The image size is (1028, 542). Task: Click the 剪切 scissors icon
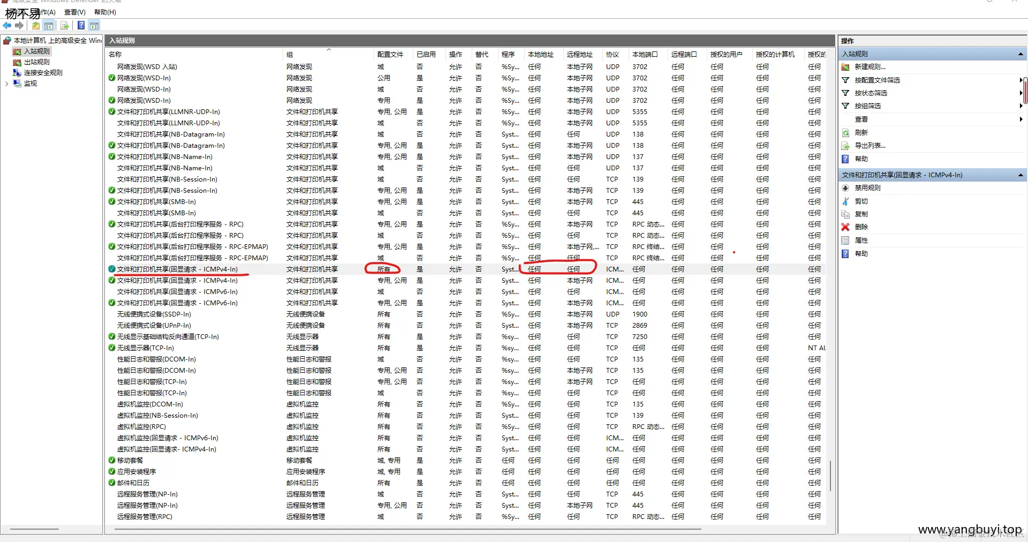point(845,201)
